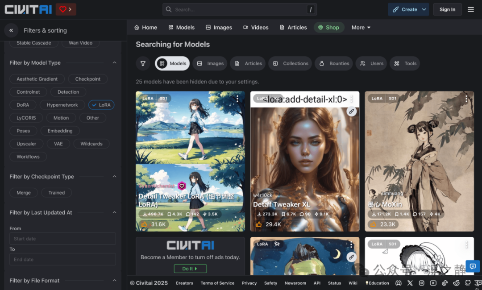Click the Sign In button

(447, 9)
